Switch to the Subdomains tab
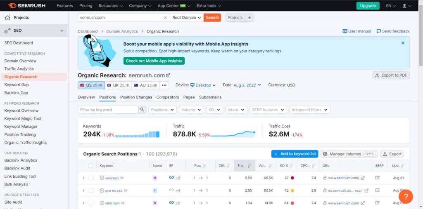This screenshot has height=209, width=423. click(x=210, y=97)
